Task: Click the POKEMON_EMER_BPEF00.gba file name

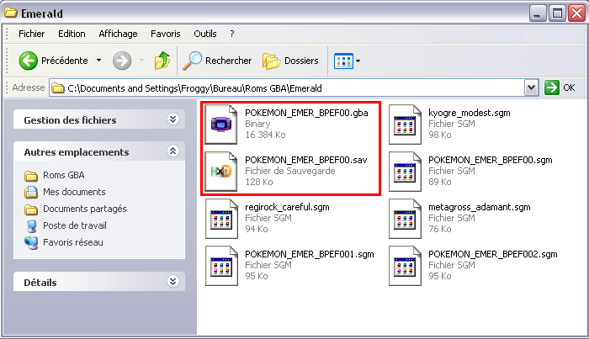Action: click(x=306, y=113)
